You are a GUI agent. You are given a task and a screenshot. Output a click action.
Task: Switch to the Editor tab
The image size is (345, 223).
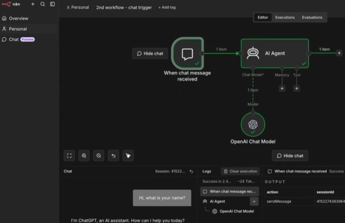click(263, 17)
